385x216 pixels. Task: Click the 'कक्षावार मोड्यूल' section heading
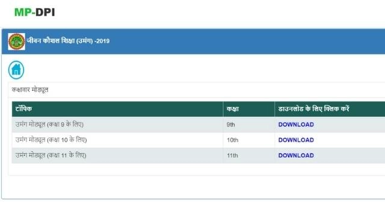[30, 90]
